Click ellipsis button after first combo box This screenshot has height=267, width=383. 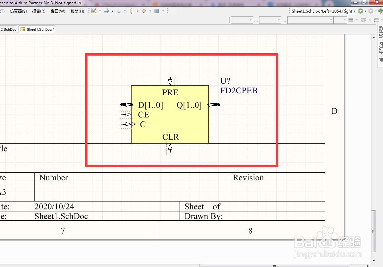pos(256,22)
